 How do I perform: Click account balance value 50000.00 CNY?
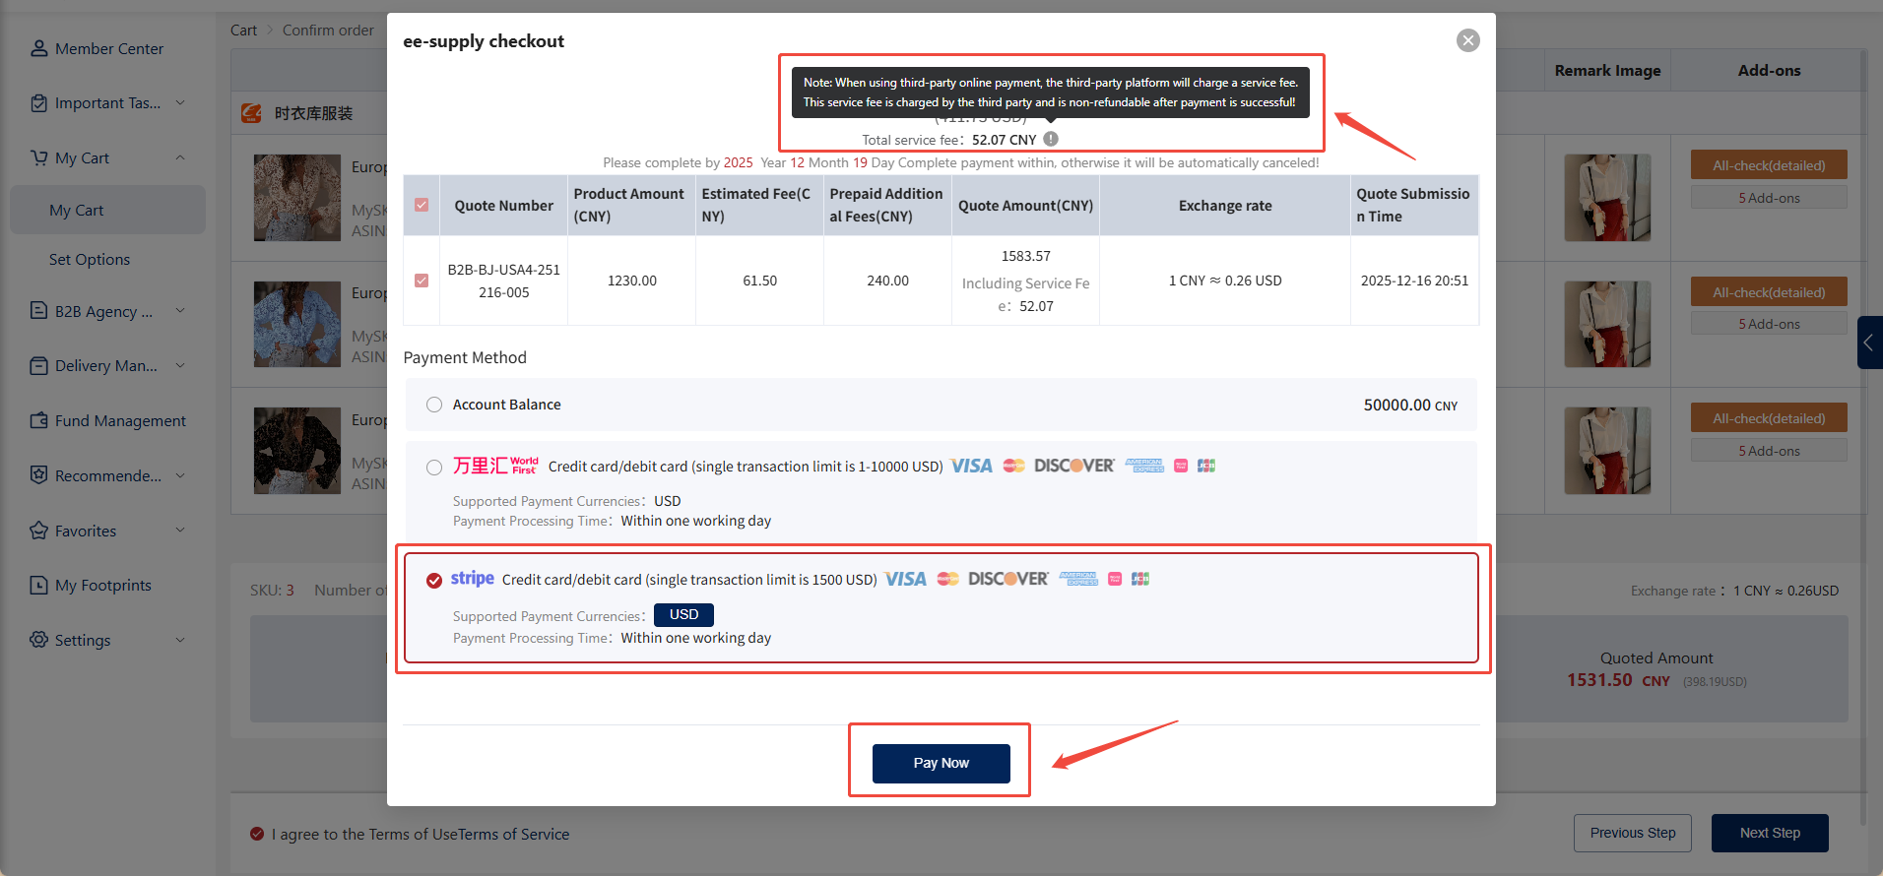coord(1410,405)
